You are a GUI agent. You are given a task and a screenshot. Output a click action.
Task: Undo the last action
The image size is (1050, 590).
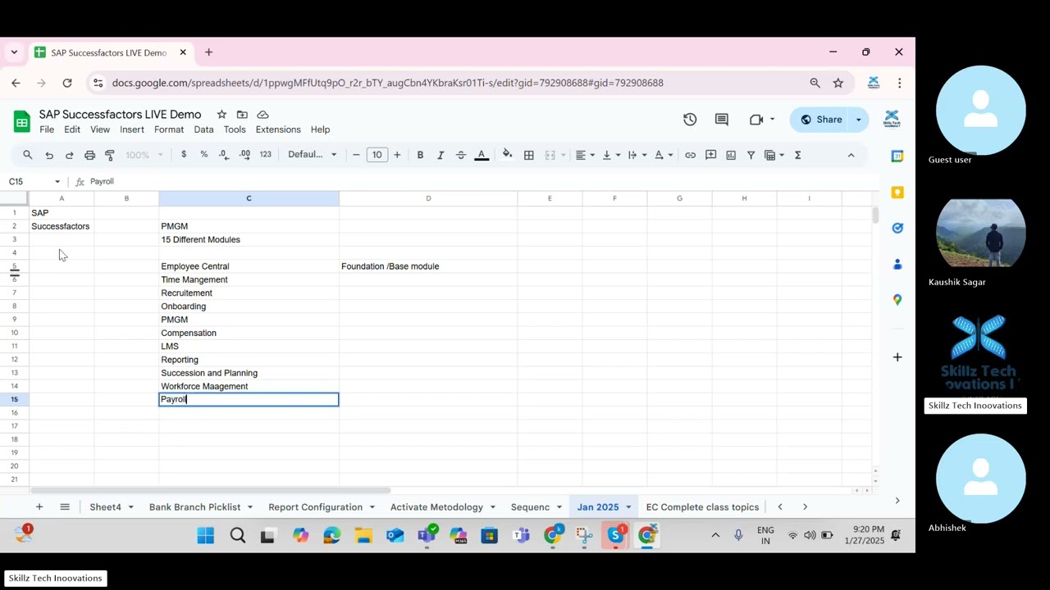(49, 155)
